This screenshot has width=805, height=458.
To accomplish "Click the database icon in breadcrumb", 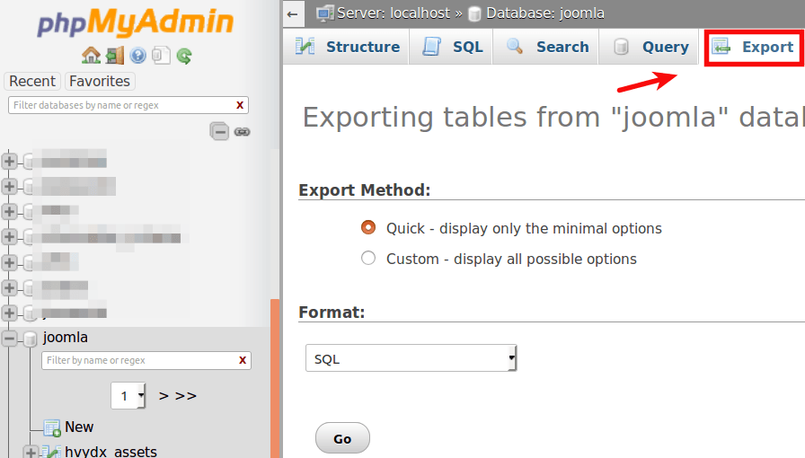I will (x=475, y=13).
